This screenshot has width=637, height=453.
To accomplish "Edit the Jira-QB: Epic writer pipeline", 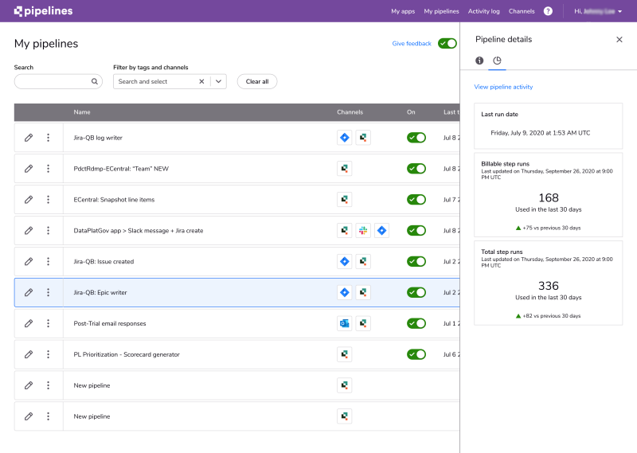I will point(29,292).
